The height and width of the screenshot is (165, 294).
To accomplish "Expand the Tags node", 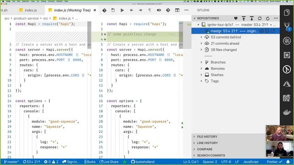I will click(x=202, y=81).
